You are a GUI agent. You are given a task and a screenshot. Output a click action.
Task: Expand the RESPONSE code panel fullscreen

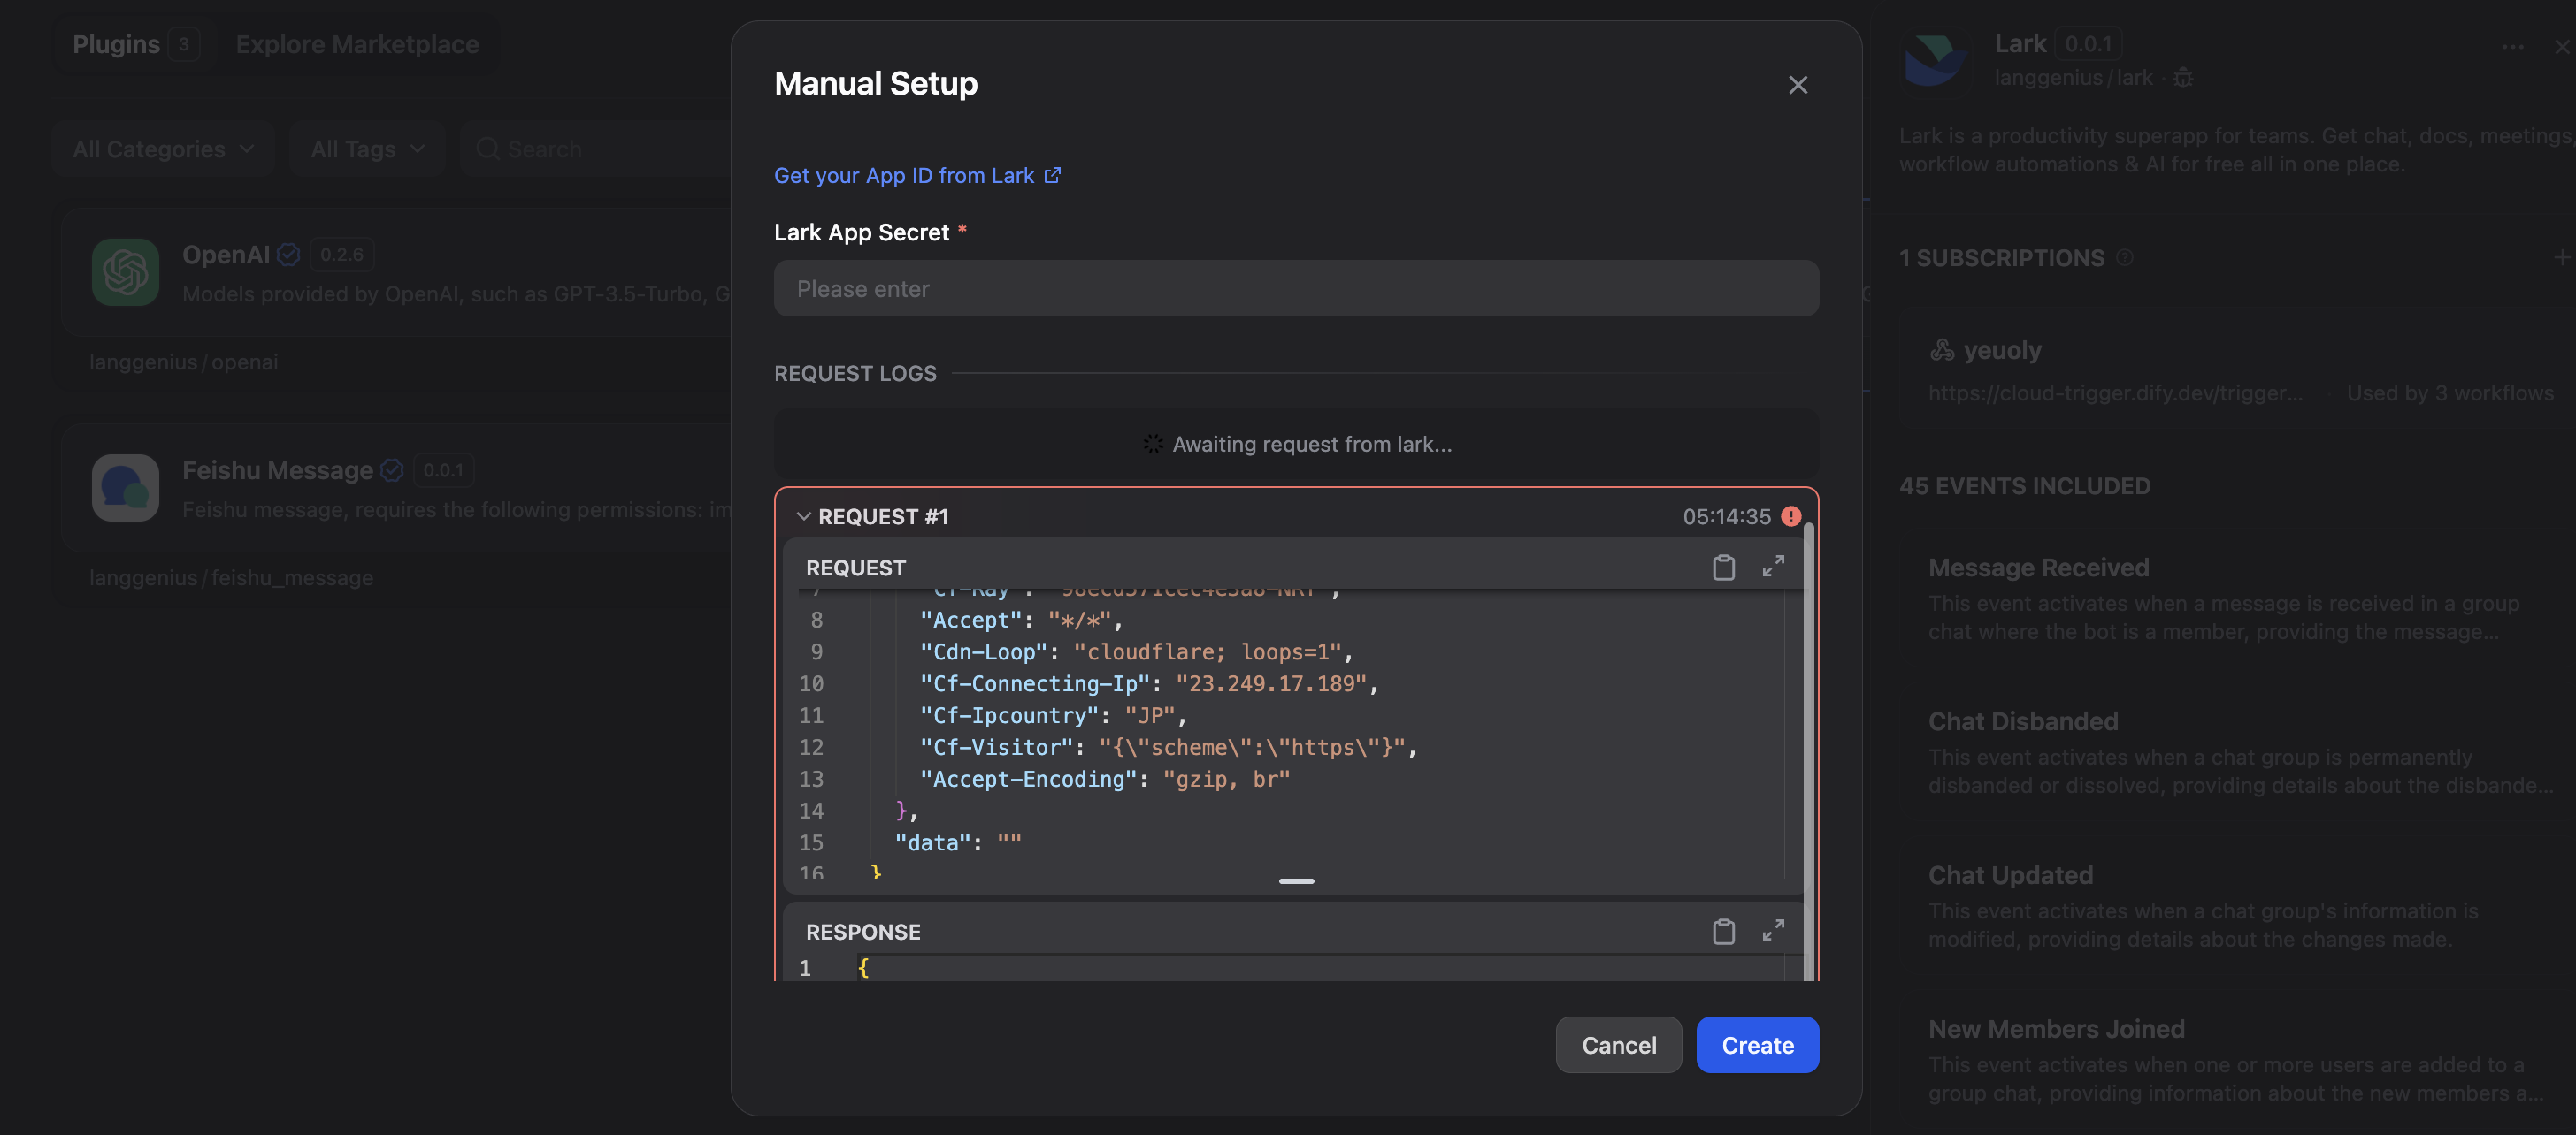click(x=1773, y=930)
